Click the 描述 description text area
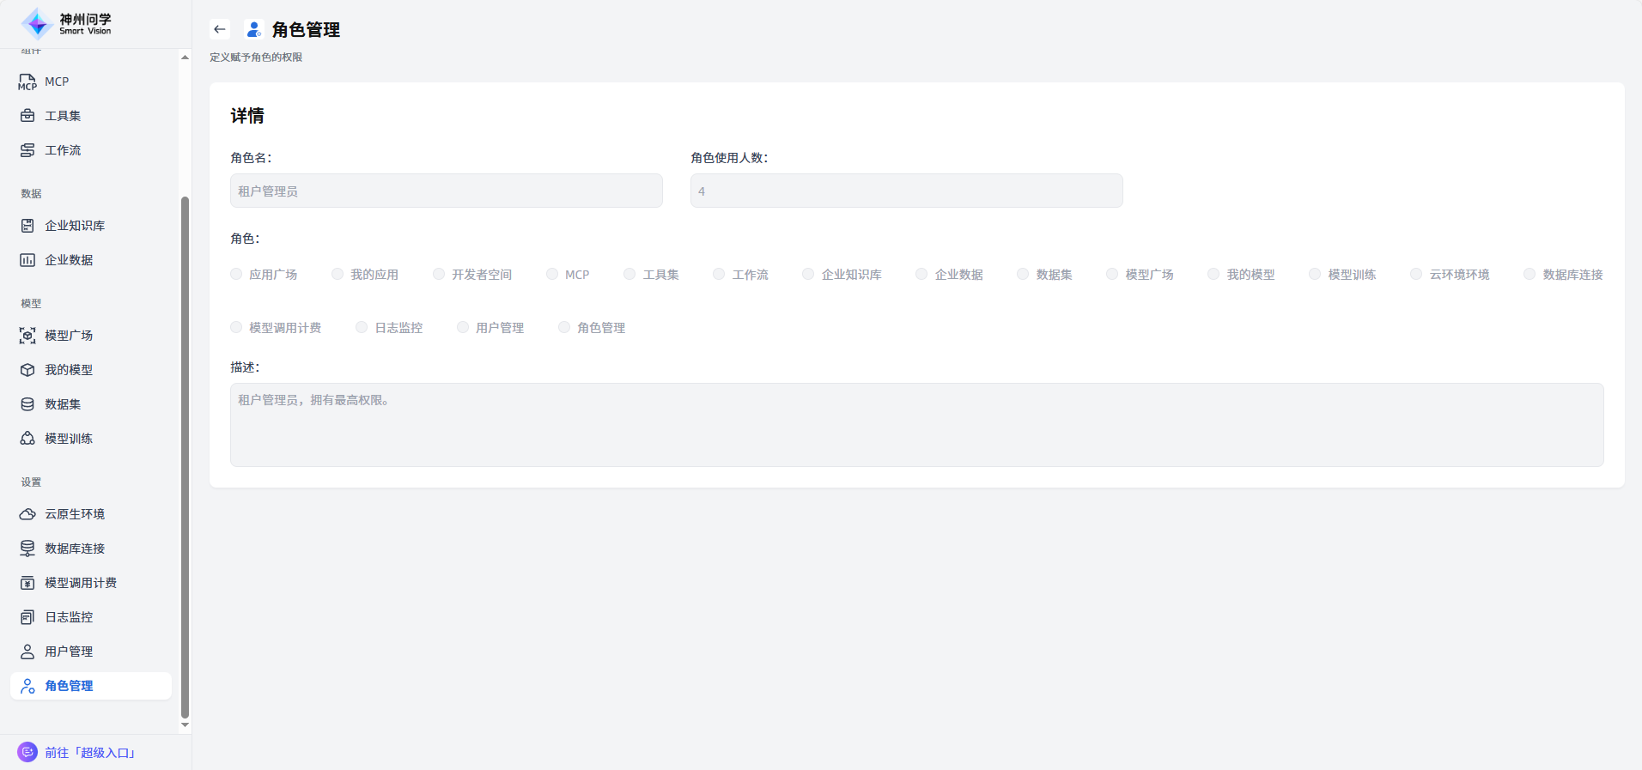This screenshot has height=770, width=1642. [x=916, y=425]
